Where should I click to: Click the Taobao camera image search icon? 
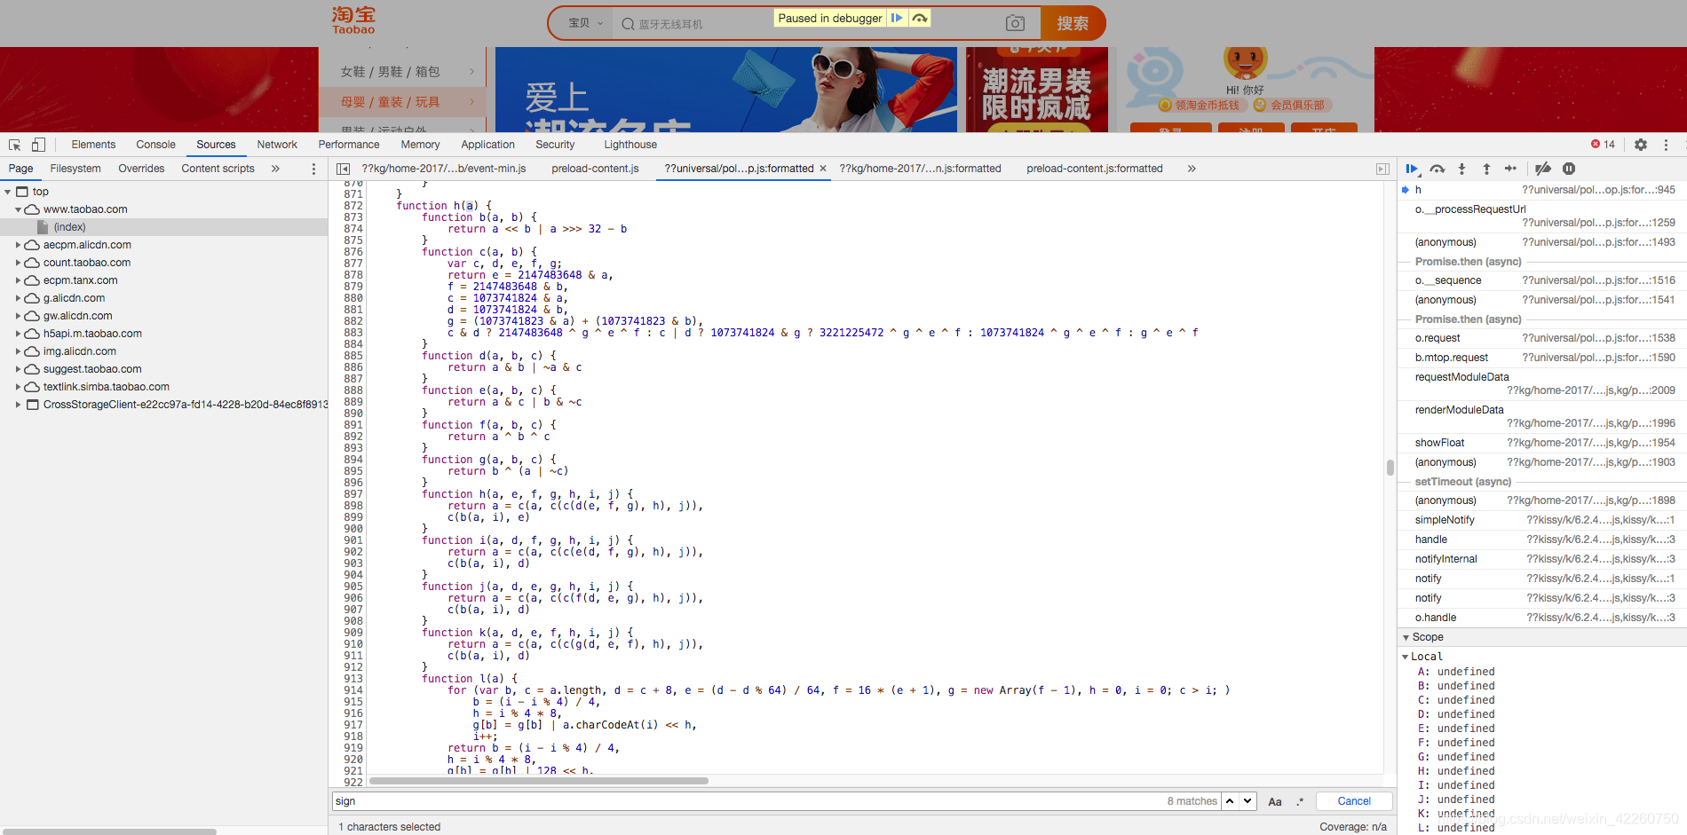1015,23
